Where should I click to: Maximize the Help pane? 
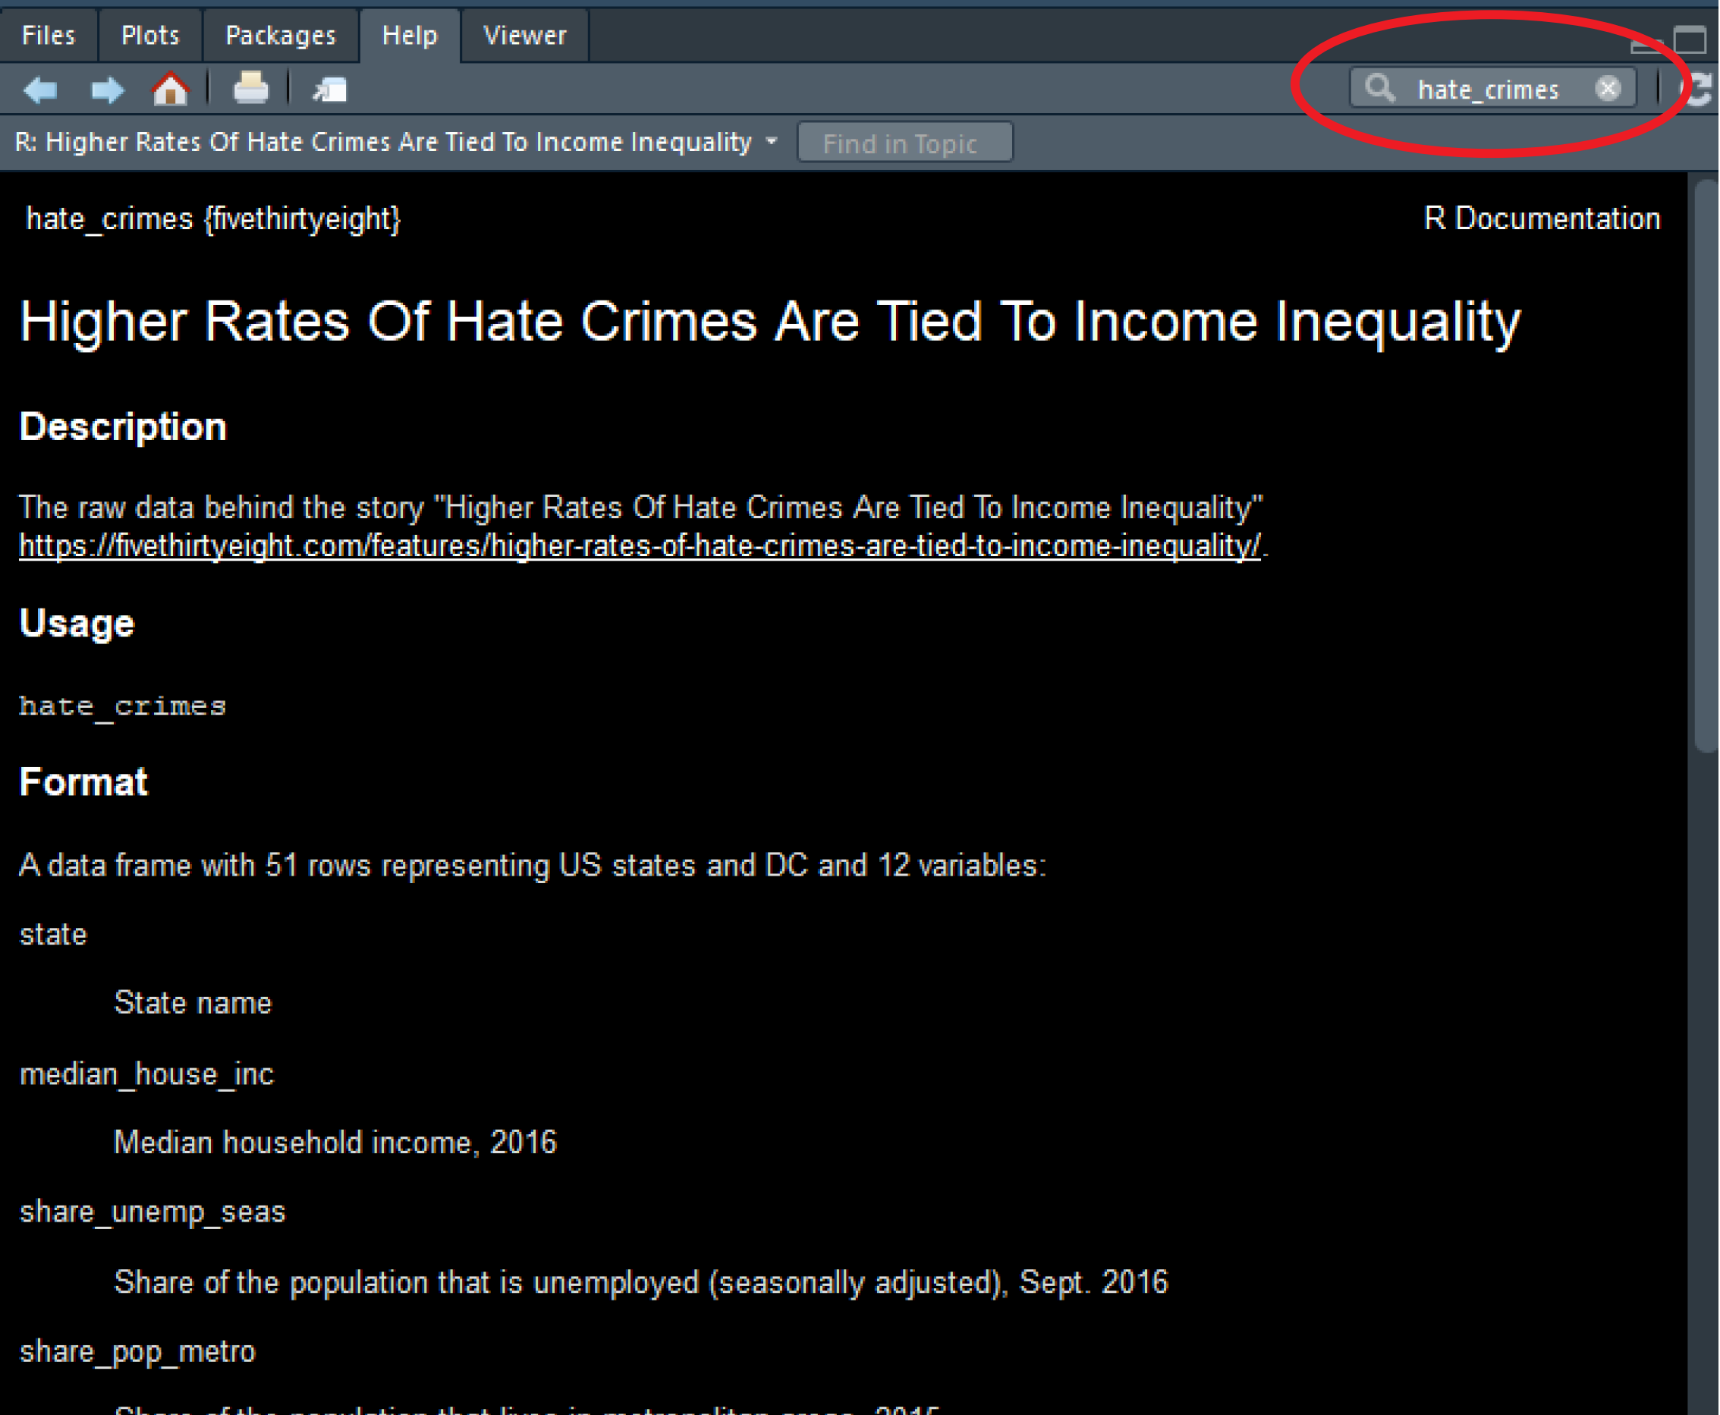click(x=1690, y=39)
